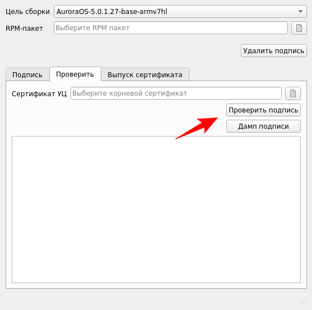Open the AuroraOS-5.0.1.27-base-armv7hl combo box
This screenshot has height=310, width=312.
(x=180, y=12)
